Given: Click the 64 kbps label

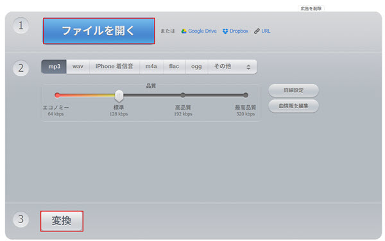Looking at the screenshot, I should point(56,114).
